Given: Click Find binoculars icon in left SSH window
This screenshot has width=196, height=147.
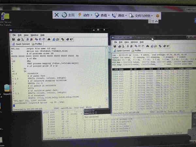Looking at the screenshot, I should pyautogui.click(x=49, y=40).
